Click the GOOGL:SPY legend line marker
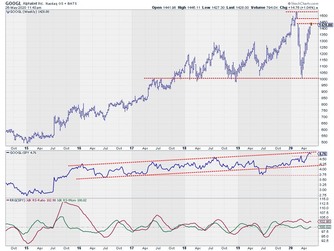The height and width of the screenshot is (251, 334). pos(8,152)
